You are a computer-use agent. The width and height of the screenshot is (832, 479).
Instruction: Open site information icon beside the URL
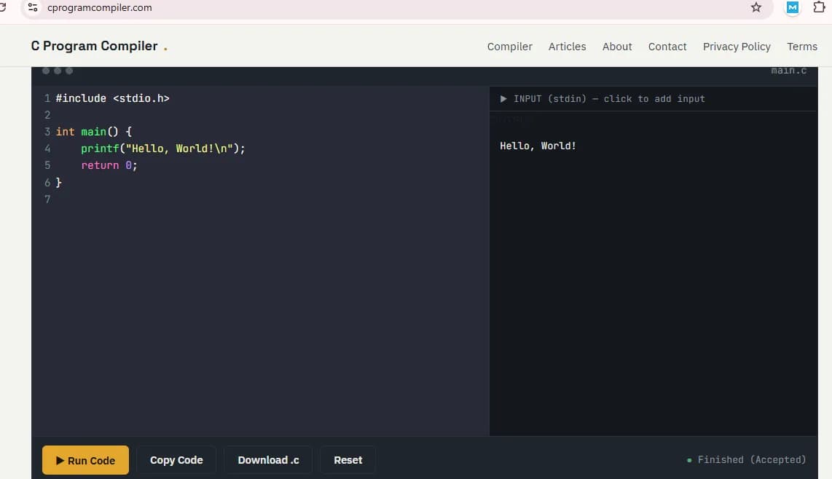[33, 7]
